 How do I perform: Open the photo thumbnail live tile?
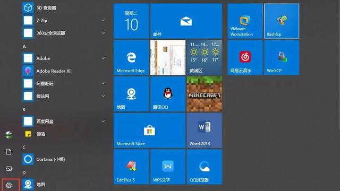pyautogui.click(x=168, y=58)
